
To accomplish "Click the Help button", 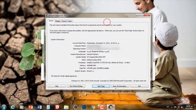I will pyautogui.click(x=57, y=86).
